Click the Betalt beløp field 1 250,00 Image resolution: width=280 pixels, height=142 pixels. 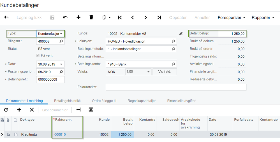tap(232, 34)
